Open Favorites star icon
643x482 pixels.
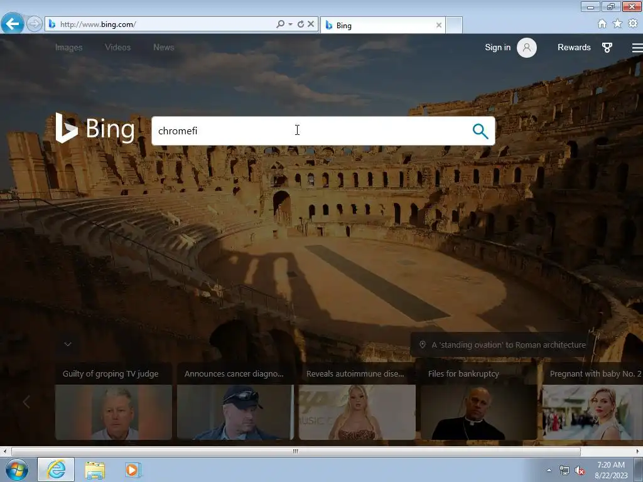pyautogui.click(x=617, y=24)
